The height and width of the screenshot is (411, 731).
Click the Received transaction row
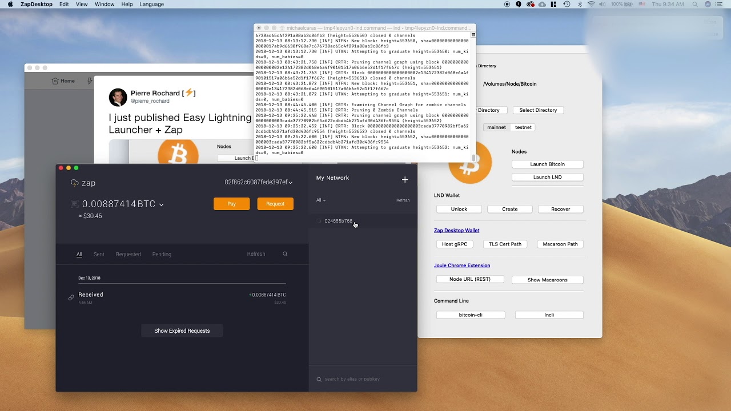[x=182, y=297]
